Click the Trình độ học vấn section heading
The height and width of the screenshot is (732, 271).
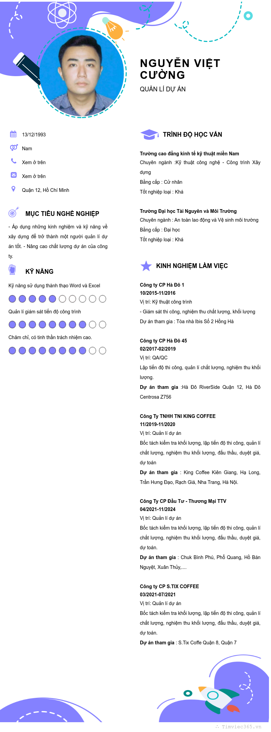coord(192,135)
